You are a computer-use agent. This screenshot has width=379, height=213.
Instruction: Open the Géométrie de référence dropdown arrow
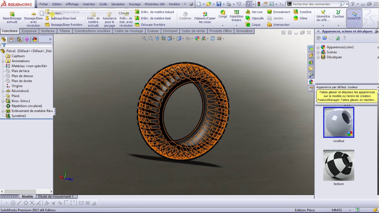click(x=323, y=25)
